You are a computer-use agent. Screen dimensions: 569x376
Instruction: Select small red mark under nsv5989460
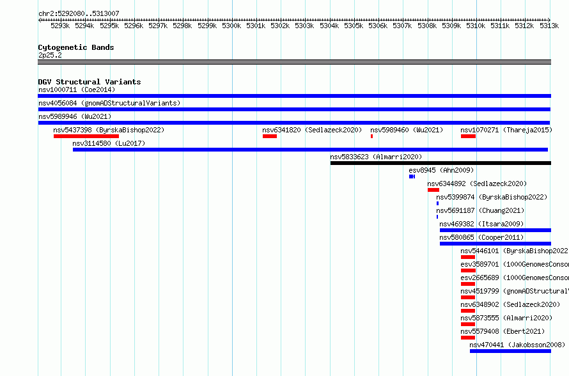click(371, 136)
